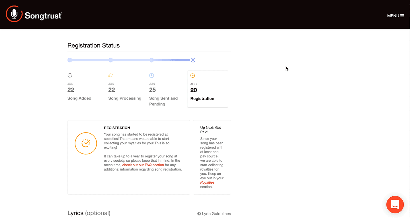Open the MENU hamburger button
The height and width of the screenshot is (218, 410).
tap(395, 16)
